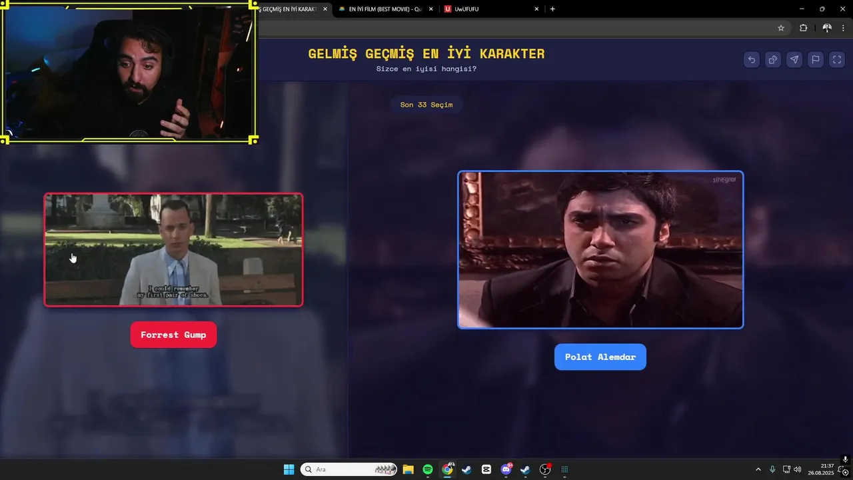Image resolution: width=853 pixels, height=480 pixels.
Task: Open volume settings from the speaker icon
Action: (798, 469)
